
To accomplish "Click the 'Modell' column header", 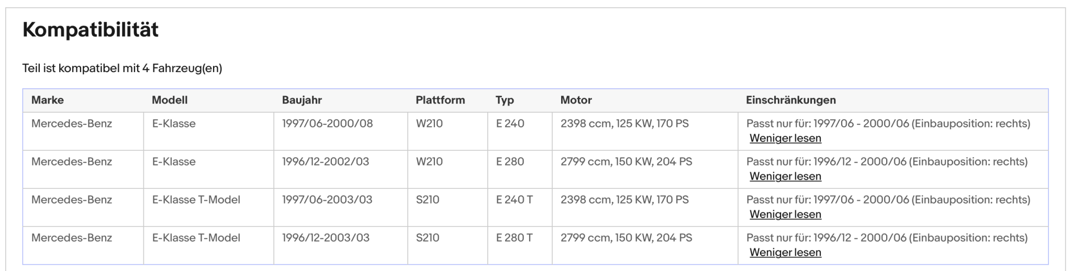I will (170, 100).
